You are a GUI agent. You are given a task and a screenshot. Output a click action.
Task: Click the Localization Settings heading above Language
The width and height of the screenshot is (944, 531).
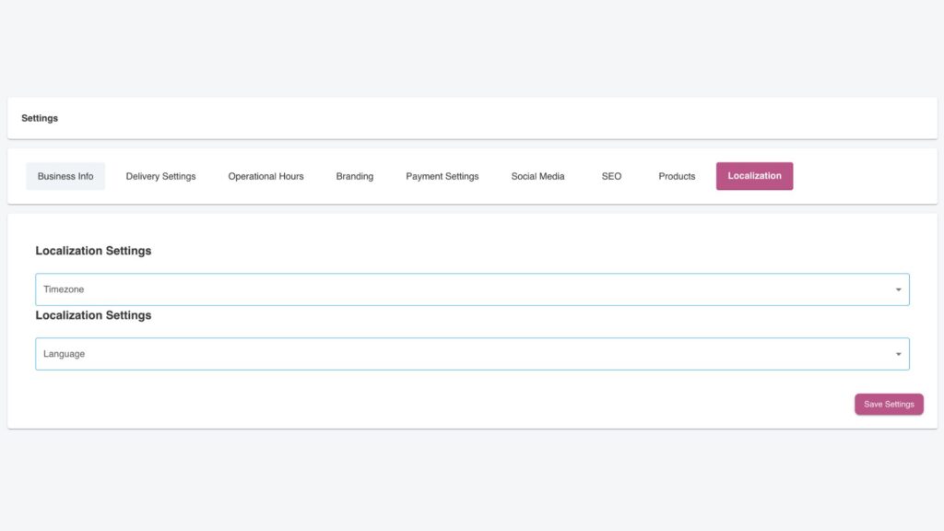pyautogui.click(x=93, y=315)
